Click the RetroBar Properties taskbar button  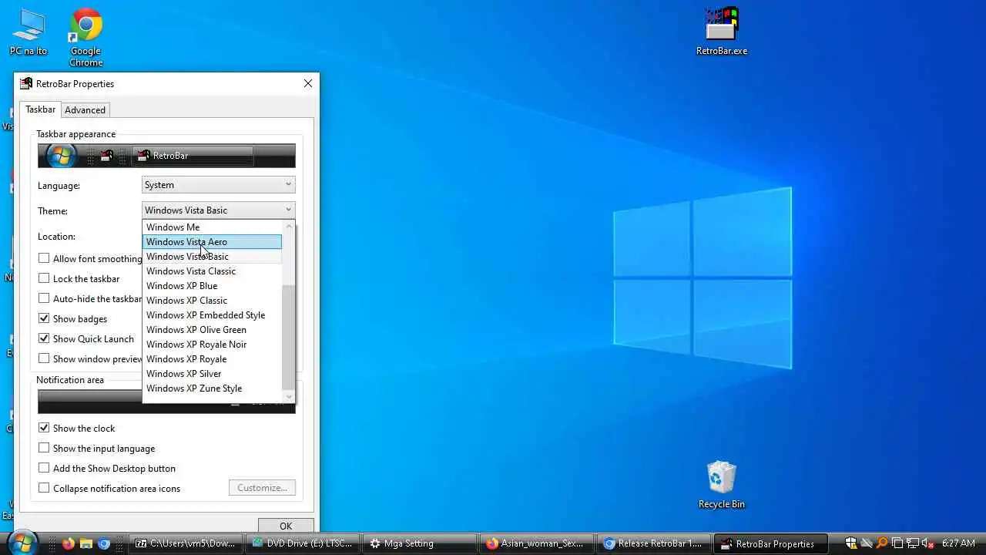click(771, 543)
